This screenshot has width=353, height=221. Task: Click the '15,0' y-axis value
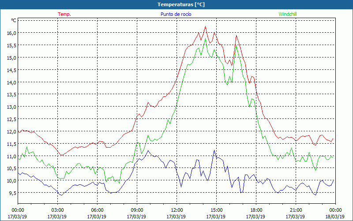11,58
